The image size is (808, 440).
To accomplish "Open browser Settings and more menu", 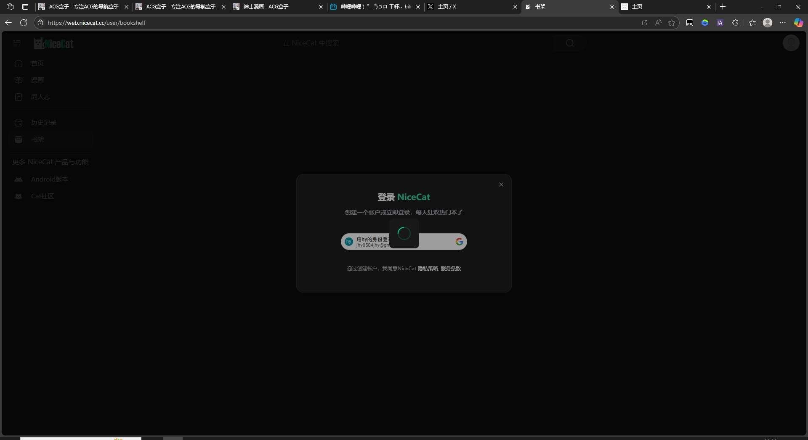I will 783,23.
